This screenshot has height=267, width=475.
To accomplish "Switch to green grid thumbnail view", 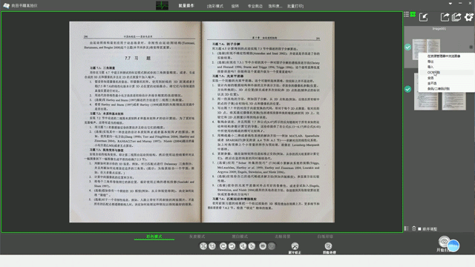I will [x=413, y=14].
